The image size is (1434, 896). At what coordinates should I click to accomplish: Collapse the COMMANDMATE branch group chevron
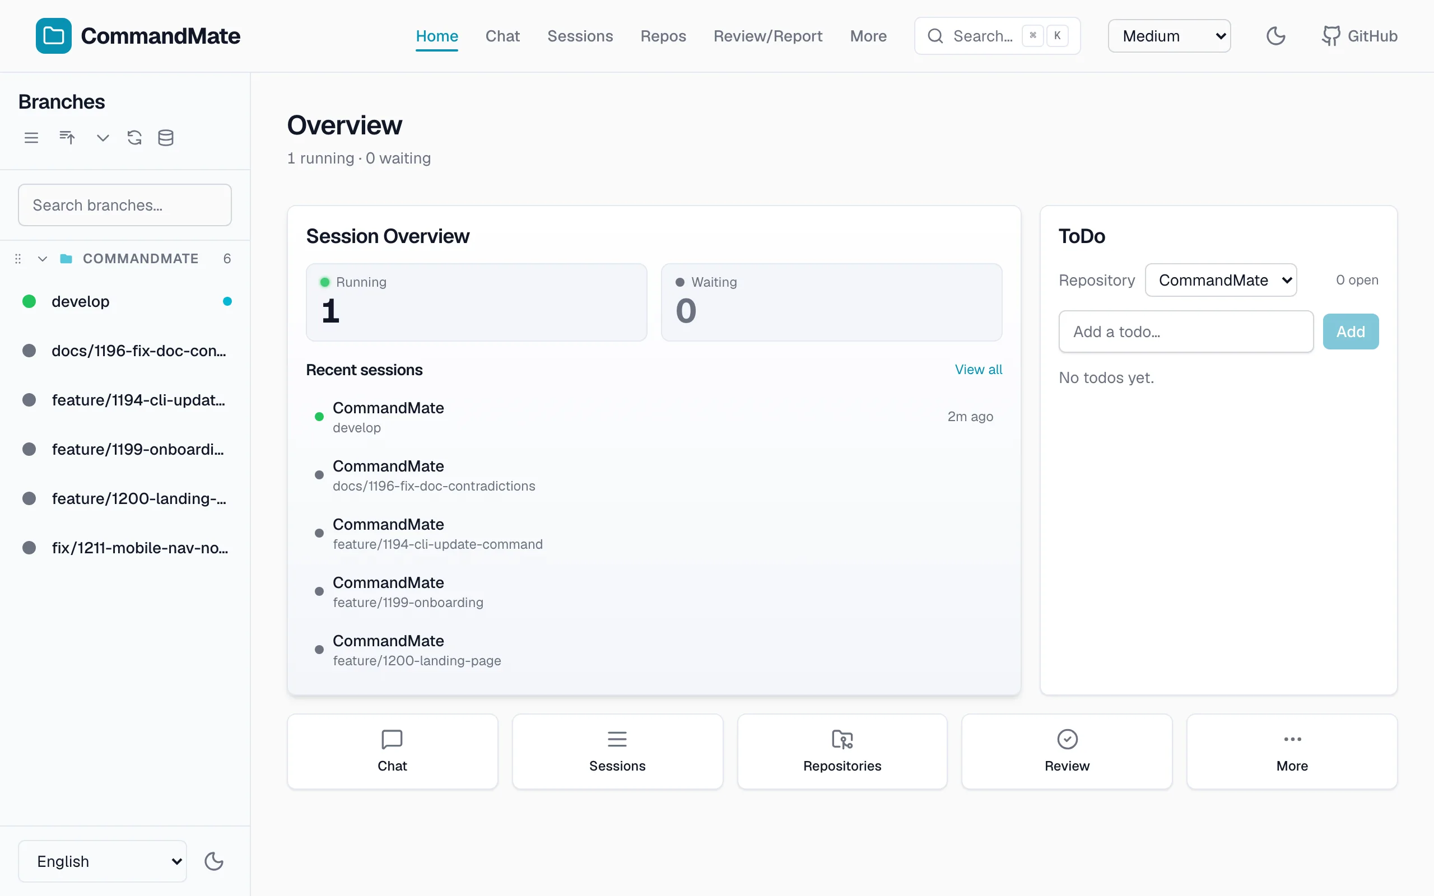[x=42, y=259]
